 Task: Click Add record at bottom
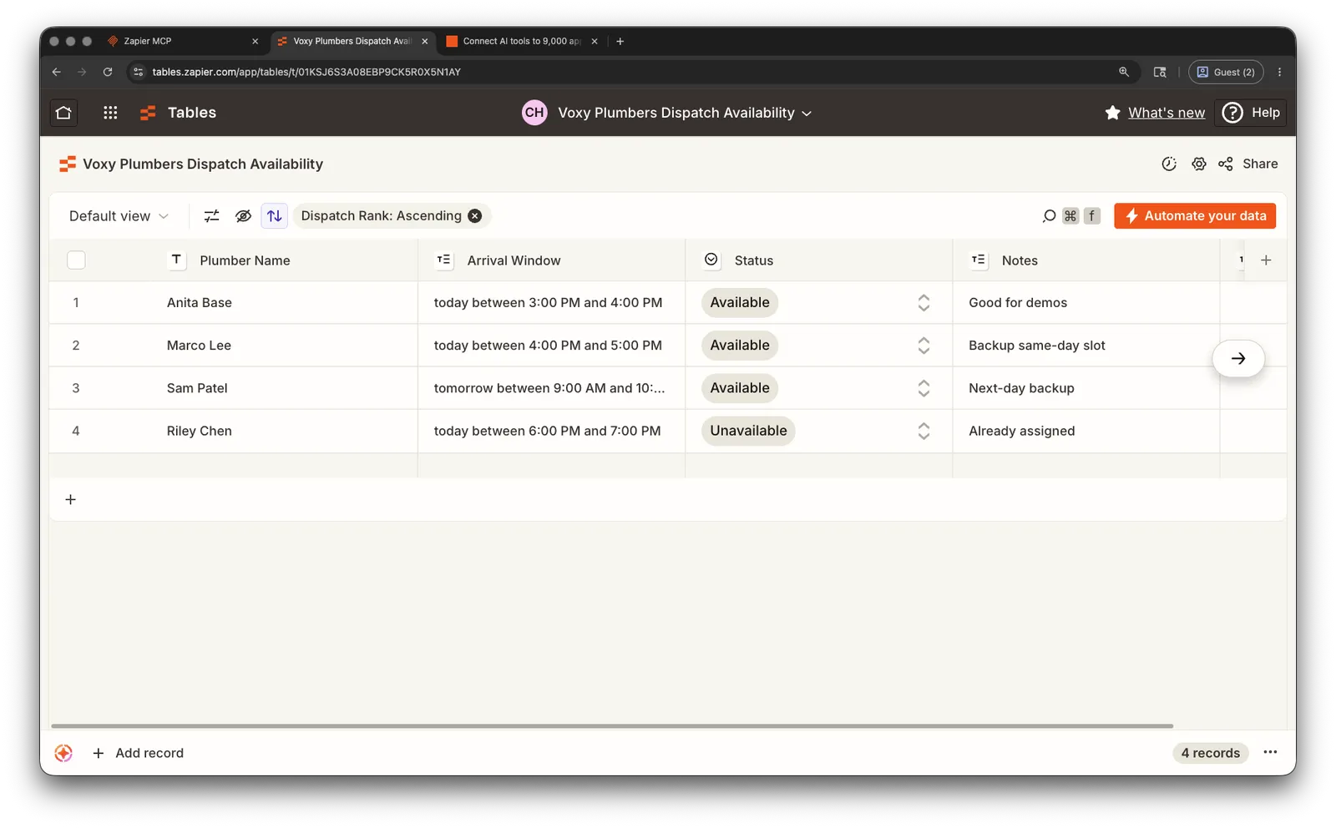138,753
